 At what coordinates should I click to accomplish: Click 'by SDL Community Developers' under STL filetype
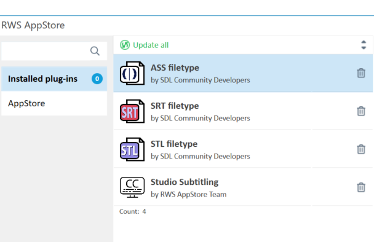tap(201, 156)
